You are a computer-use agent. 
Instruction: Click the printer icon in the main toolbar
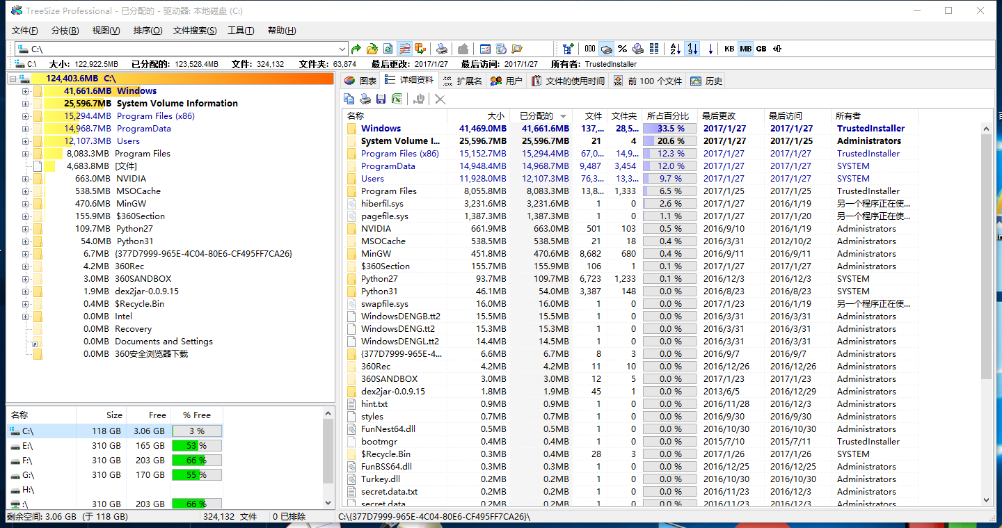[442, 49]
